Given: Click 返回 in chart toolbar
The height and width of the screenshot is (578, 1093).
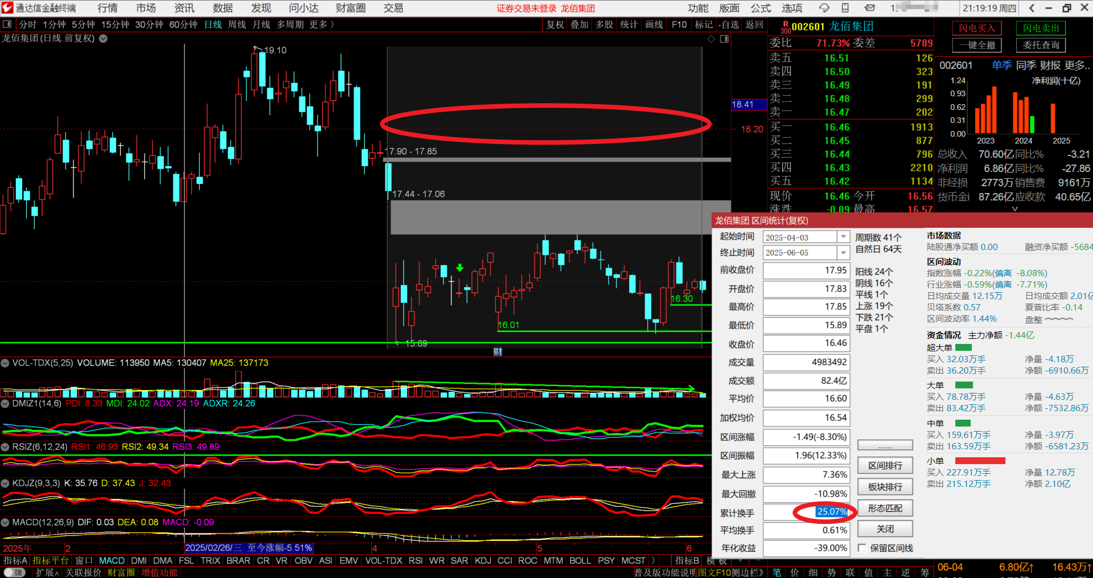Looking at the screenshot, I should pyautogui.click(x=754, y=24).
